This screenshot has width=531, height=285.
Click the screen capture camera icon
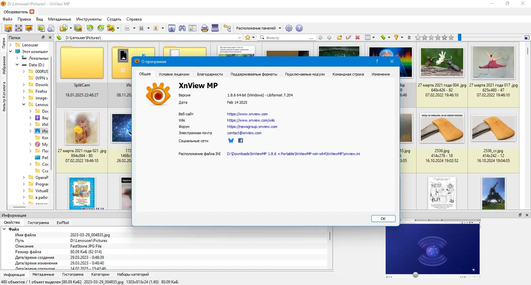point(172,28)
